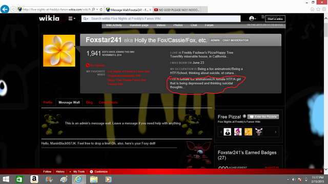Expand the search scope dropdown
328x184 pixels.
click(x=86, y=19)
